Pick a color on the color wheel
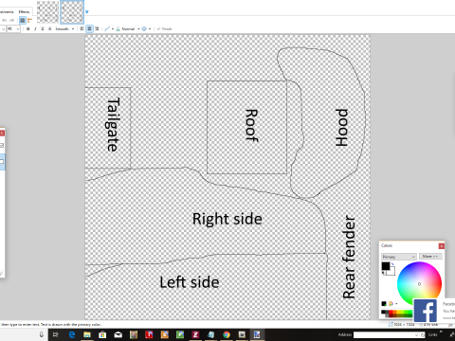 pyautogui.click(x=419, y=283)
